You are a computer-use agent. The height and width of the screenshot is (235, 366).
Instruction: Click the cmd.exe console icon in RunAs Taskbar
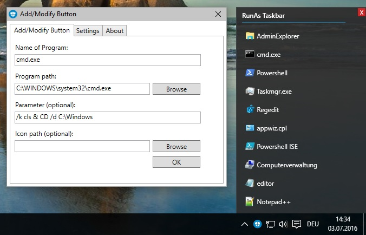(250, 54)
